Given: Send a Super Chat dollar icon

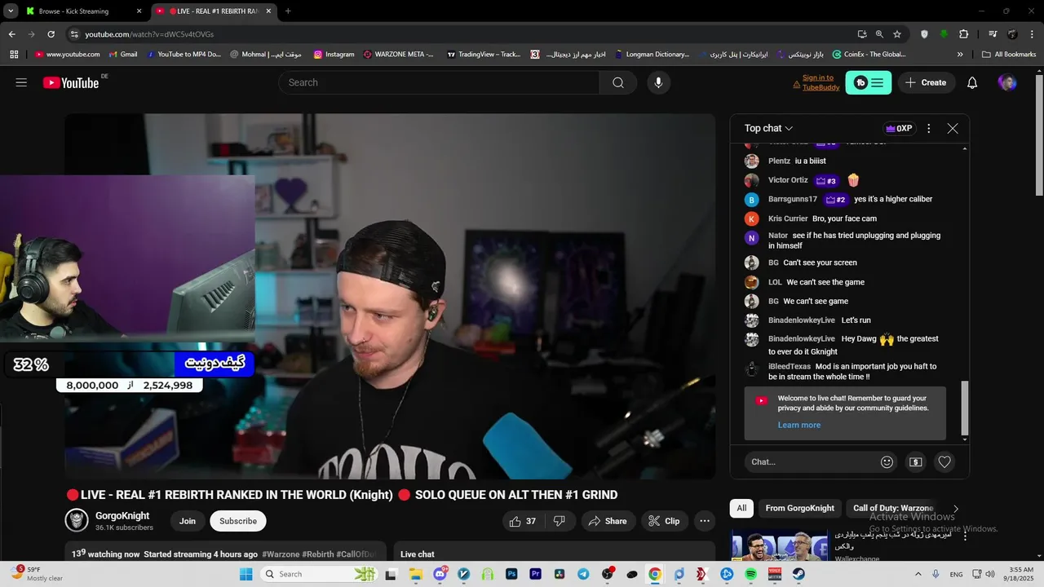Looking at the screenshot, I should click(915, 461).
